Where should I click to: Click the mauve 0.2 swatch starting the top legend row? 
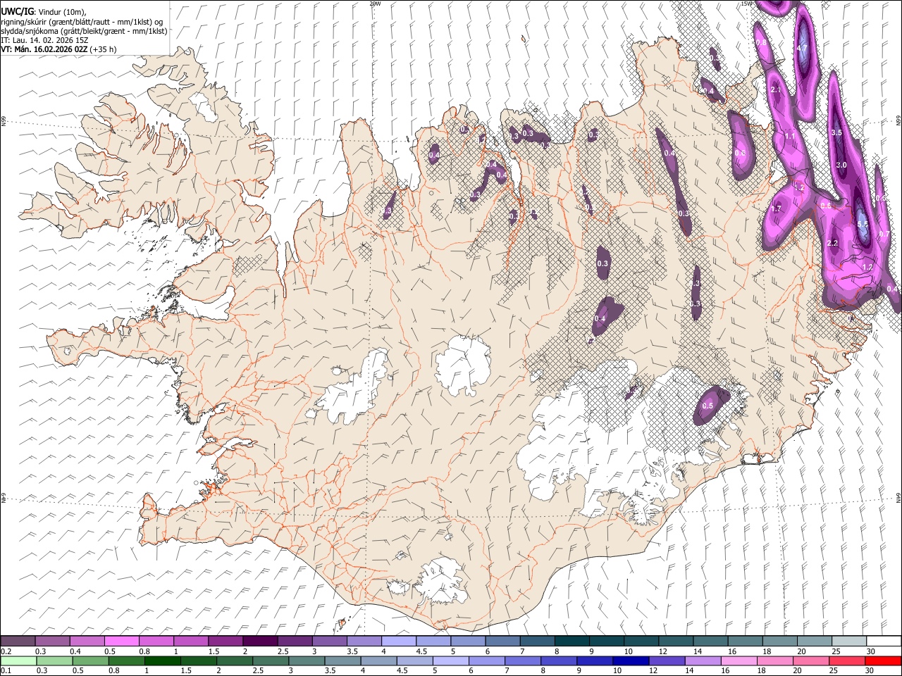18,641
